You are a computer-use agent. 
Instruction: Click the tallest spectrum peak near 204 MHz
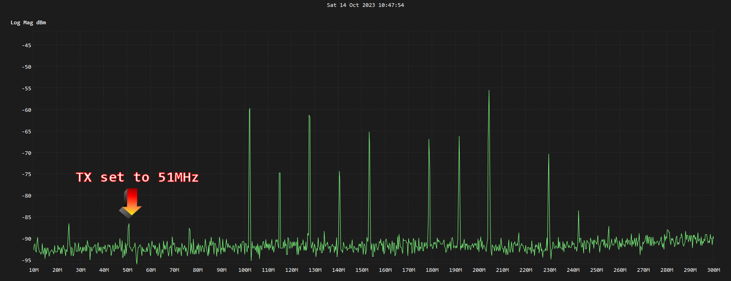point(489,91)
